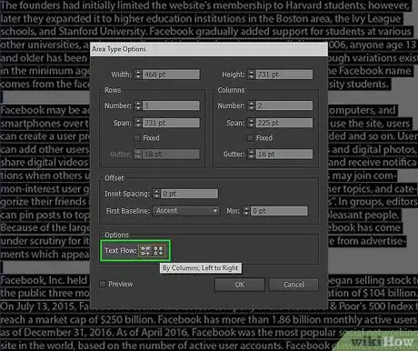Viewport: 418px width, 351px height.
Task: Open the First Baseline Ascent dropdown
Action: tap(185, 211)
